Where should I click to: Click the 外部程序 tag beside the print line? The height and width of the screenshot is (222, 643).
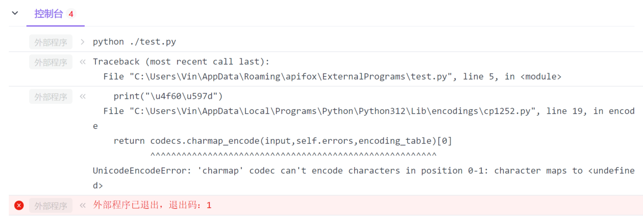50,97
